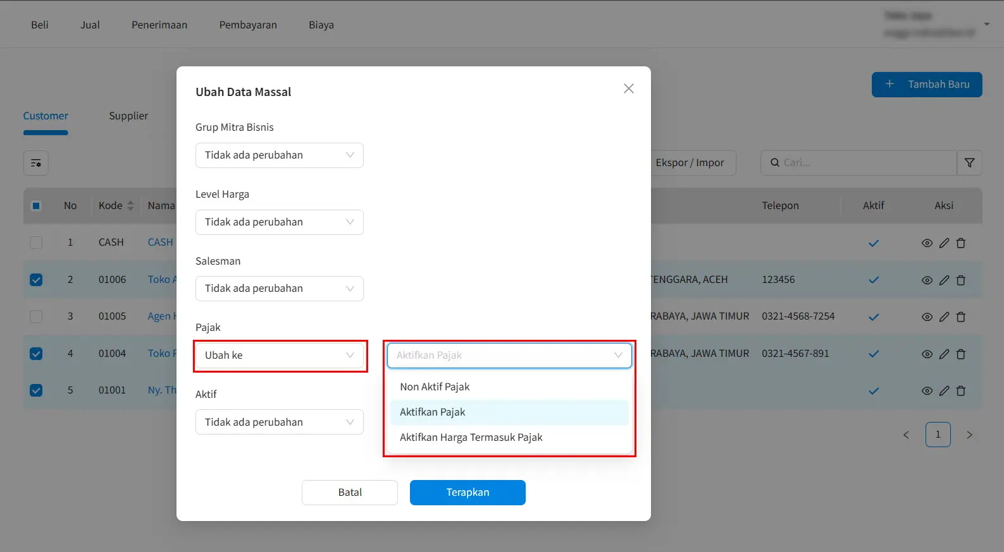Switch to the Customer tab
This screenshot has width=1004, height=552.
tap(46, 116)
